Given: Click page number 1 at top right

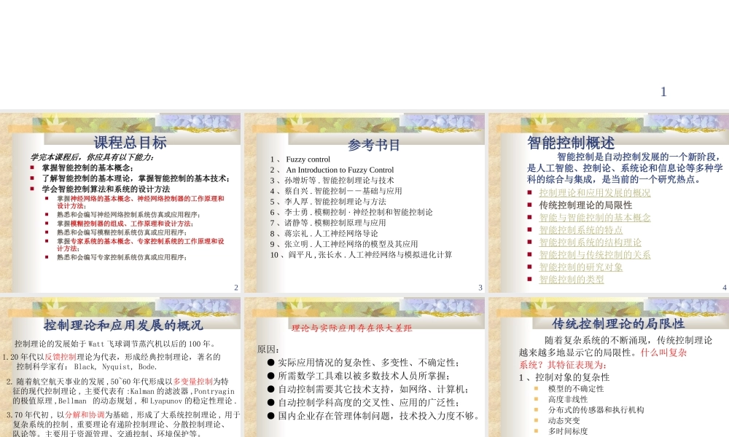Looking at the screenshot, I should click(x=663, y=91).
